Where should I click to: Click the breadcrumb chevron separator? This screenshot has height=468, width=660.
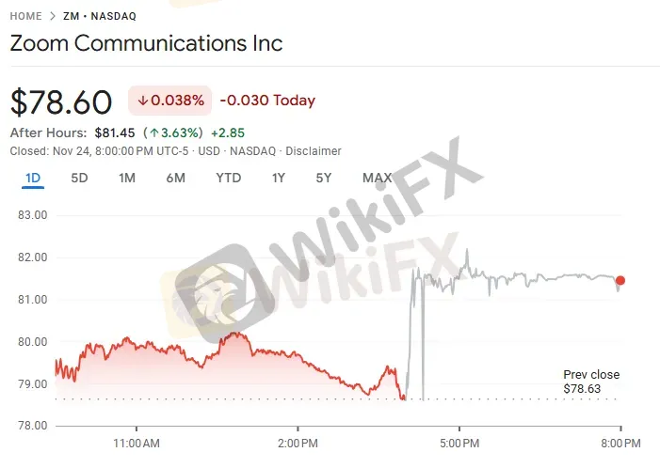[x=54, y=16]
